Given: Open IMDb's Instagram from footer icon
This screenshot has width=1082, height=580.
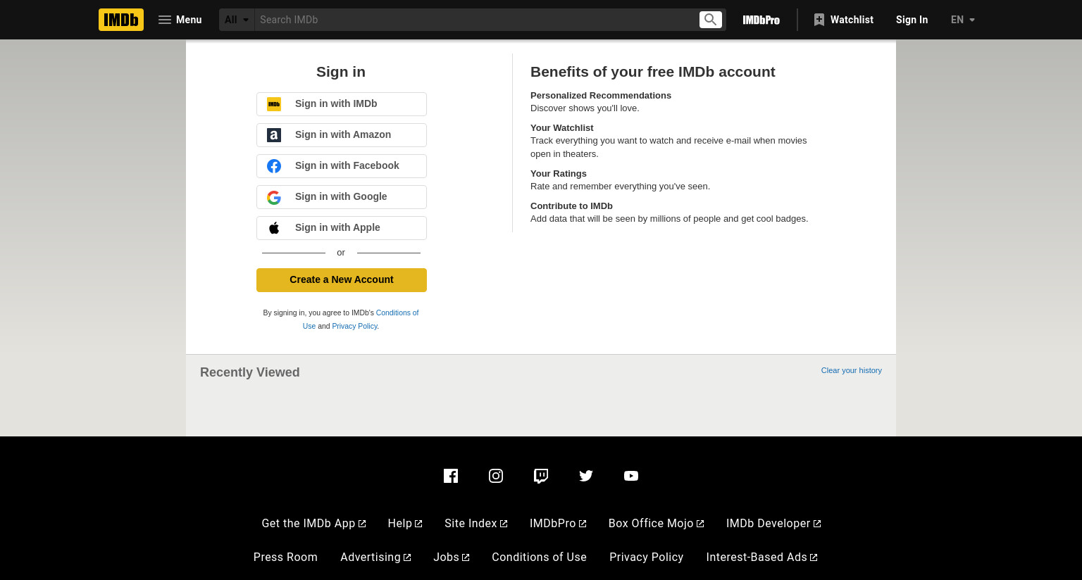Looking at the screenshot, I should pos(496,476).
